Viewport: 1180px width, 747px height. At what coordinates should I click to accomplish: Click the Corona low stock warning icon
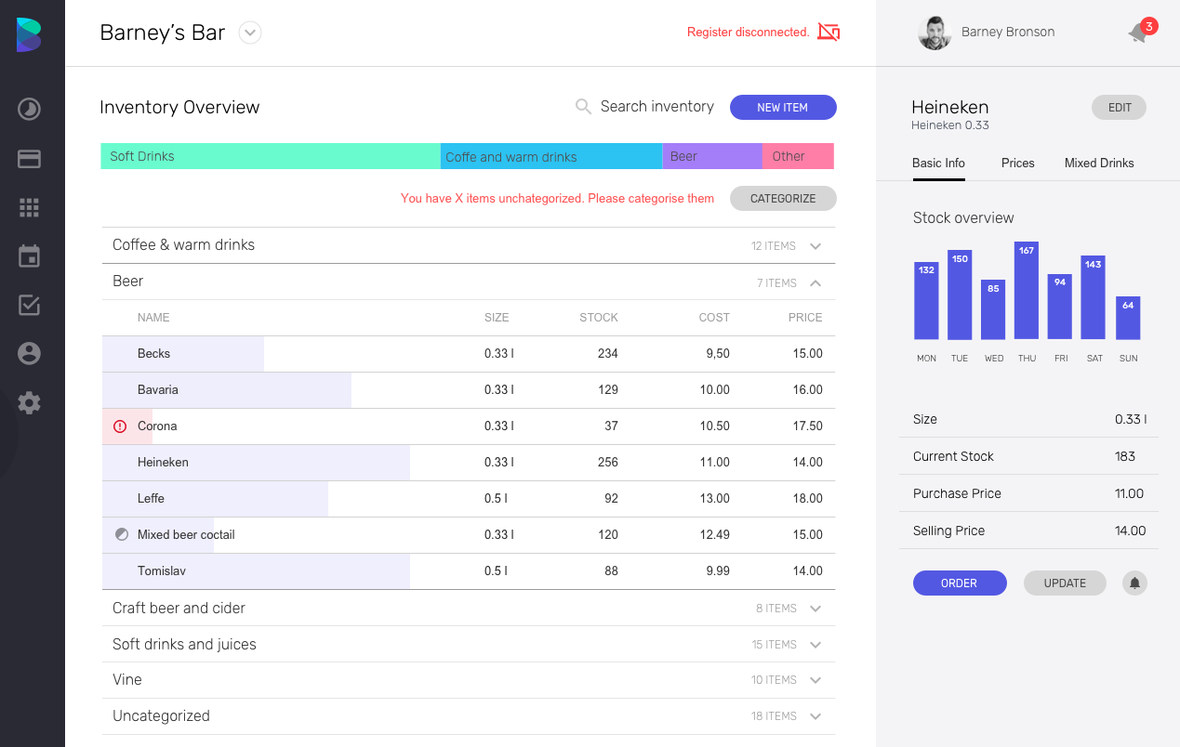point(120,426)
